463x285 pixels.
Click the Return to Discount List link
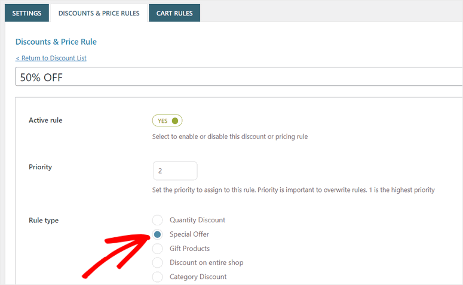pos(51,58)
